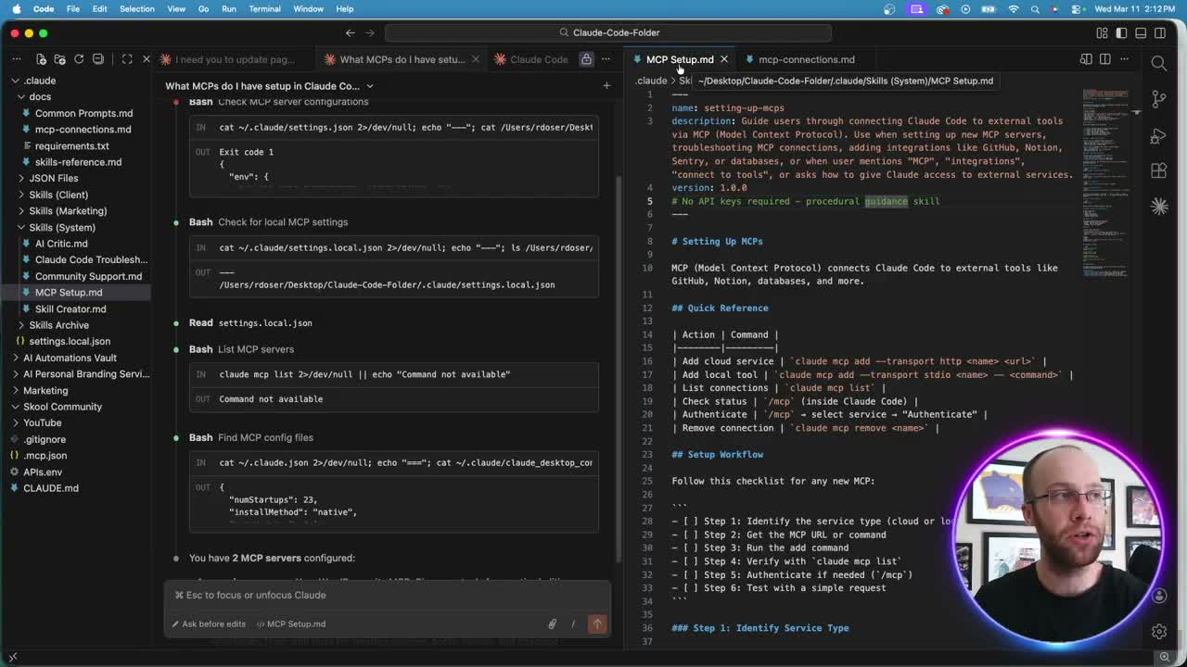
Task: Open Extensions view in activity bar
Action: (x=1159, y=171)
